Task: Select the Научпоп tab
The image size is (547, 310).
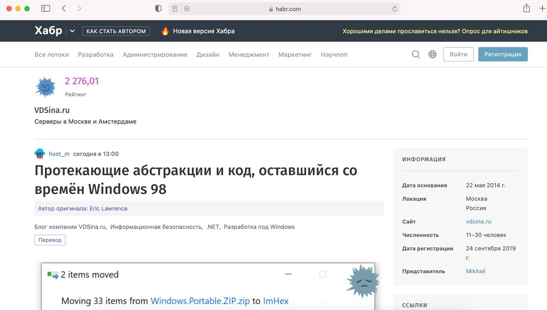Action: click(x=334, y=55)
